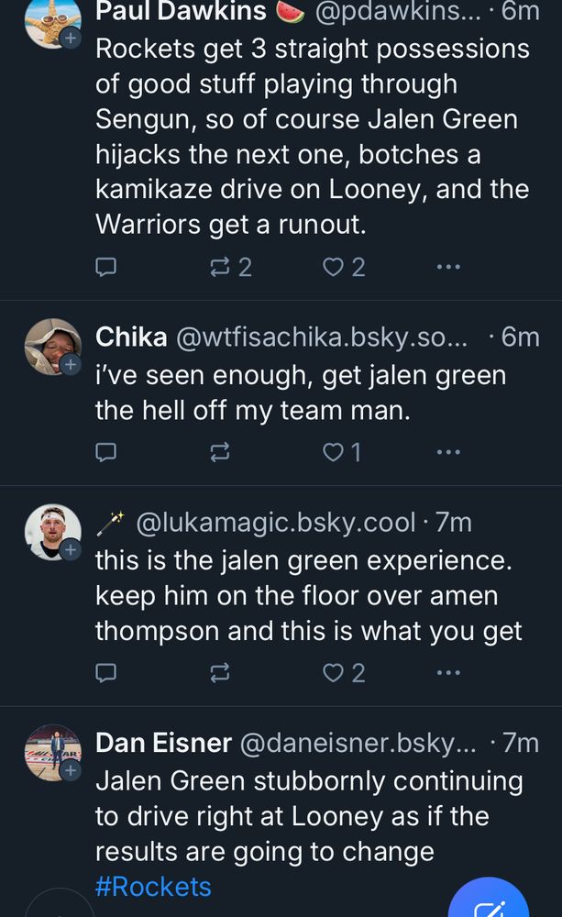
Task: Open more options on Paul Dawkins' post
Action: 447,267
